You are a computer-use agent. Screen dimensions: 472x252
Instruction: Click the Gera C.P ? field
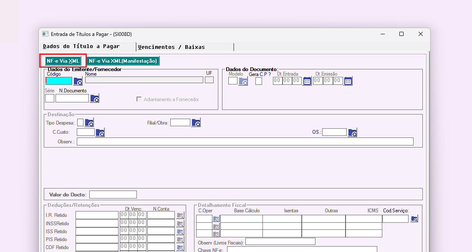(259, 81)
